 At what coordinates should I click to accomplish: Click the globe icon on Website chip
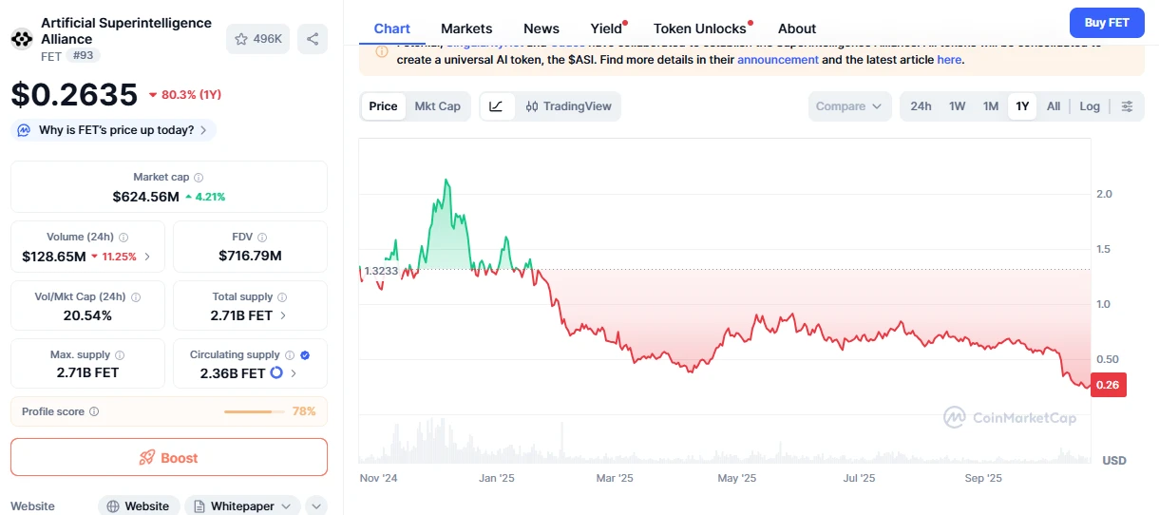(x=113, y=506)
